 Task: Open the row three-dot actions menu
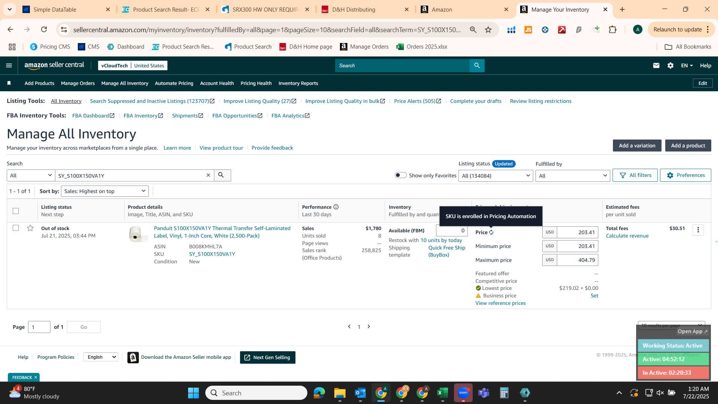(698, 230)
